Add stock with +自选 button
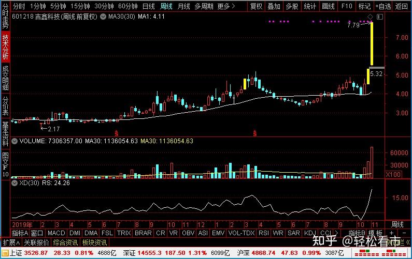412x259 pixels. pos(383,6)
